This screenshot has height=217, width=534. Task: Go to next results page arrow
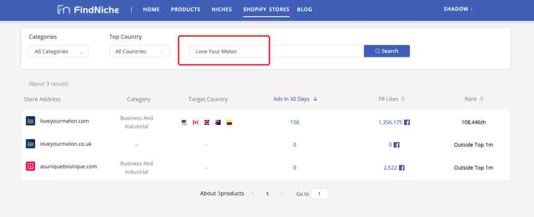(x=282, y=194)
